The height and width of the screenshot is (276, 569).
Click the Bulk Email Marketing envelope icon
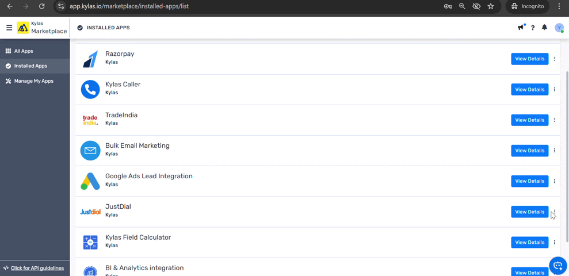pyautogui.click(x=90, y=151)
